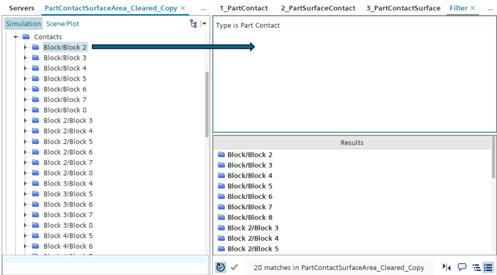Minimize the Filter panel group
The image size is (497, 275).
(490, 9)
